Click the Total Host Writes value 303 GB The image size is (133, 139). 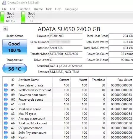(x=121, y=42)
